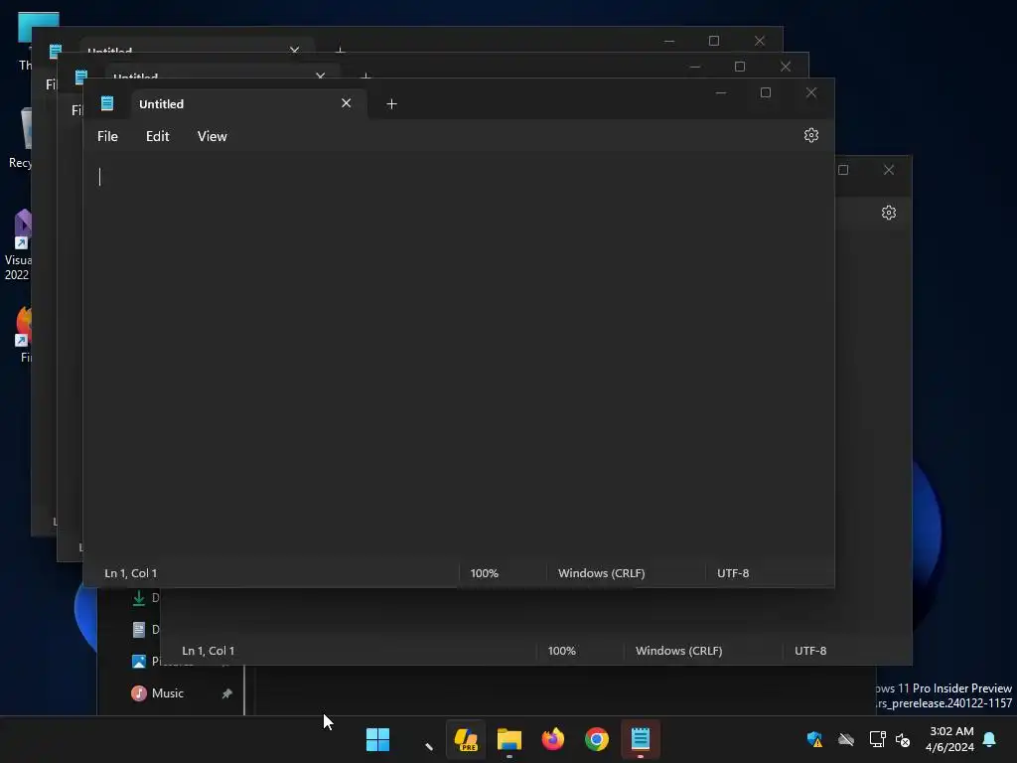Open OneDrive cloud tray icon

coord(846,739)
